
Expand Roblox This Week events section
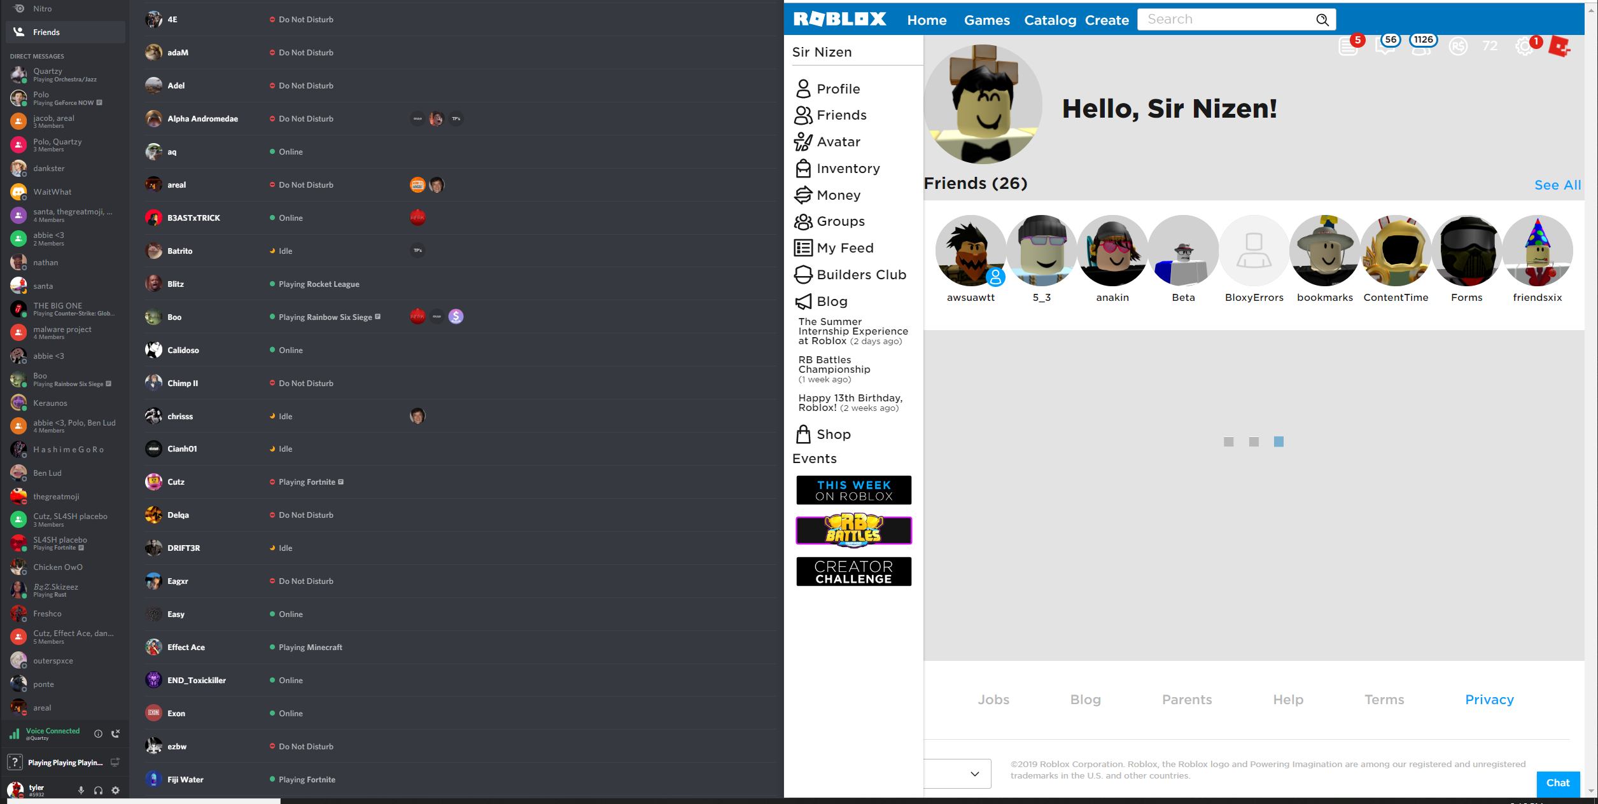[x=853, y=490]
